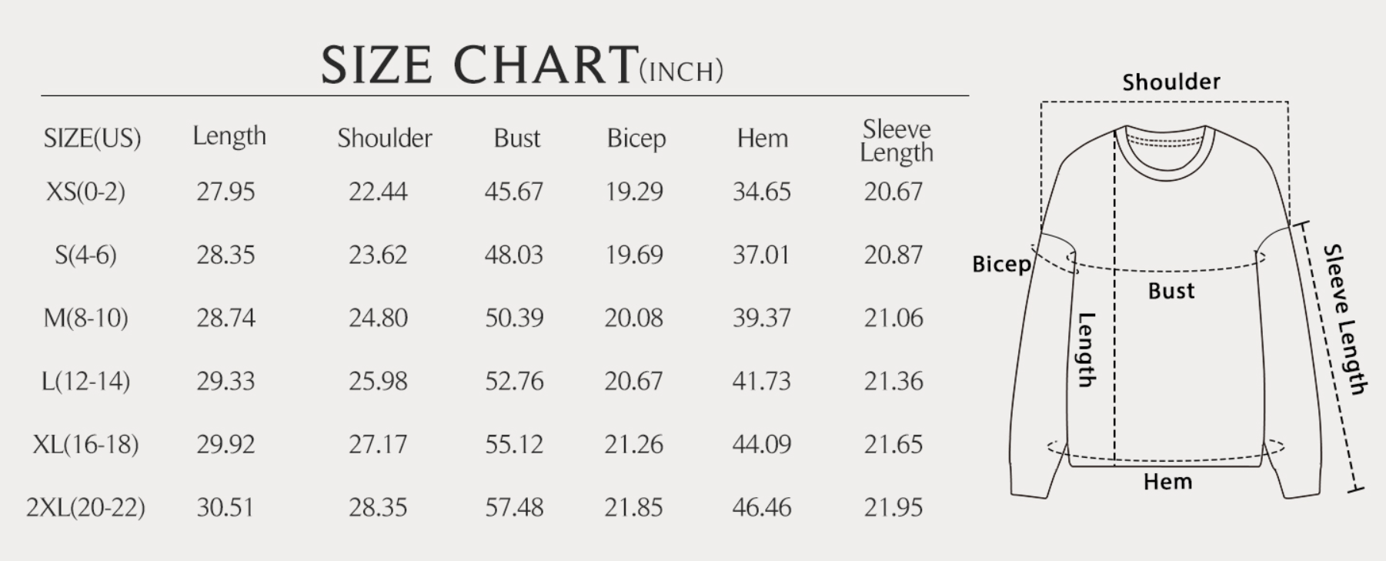Click the 2XL(20-22) size row label
This screenshot has height=561, width=1386.
tap(85, 507)
